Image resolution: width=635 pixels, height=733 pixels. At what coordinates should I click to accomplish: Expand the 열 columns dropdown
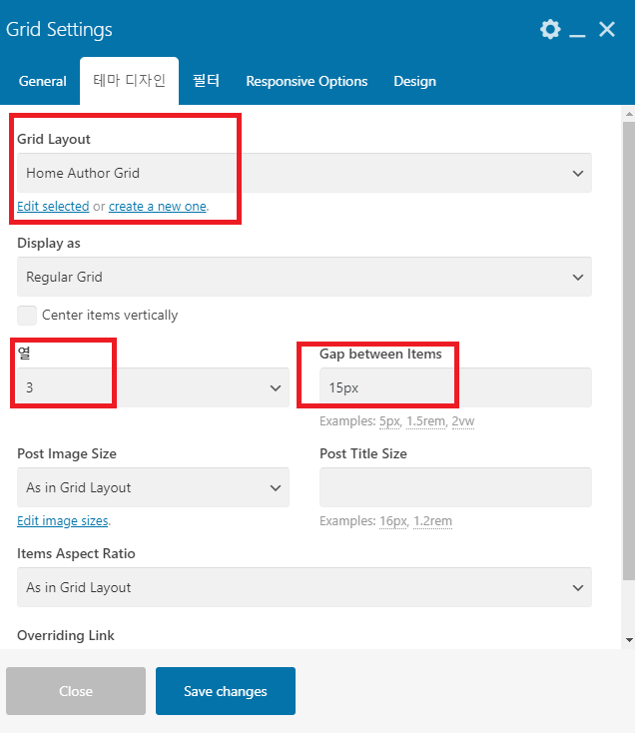(x=153, y=387)
